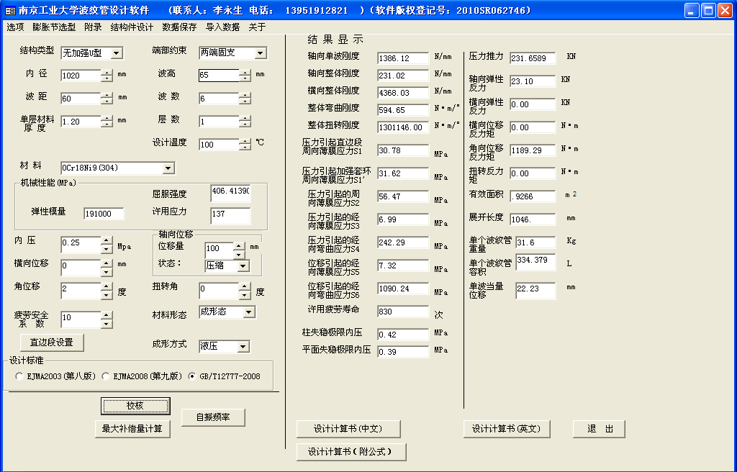The height and width of the screenshot is (472, 737).
Task: Select EJMA2003 (第八版) design standard
Action: (x=19, y=376)
